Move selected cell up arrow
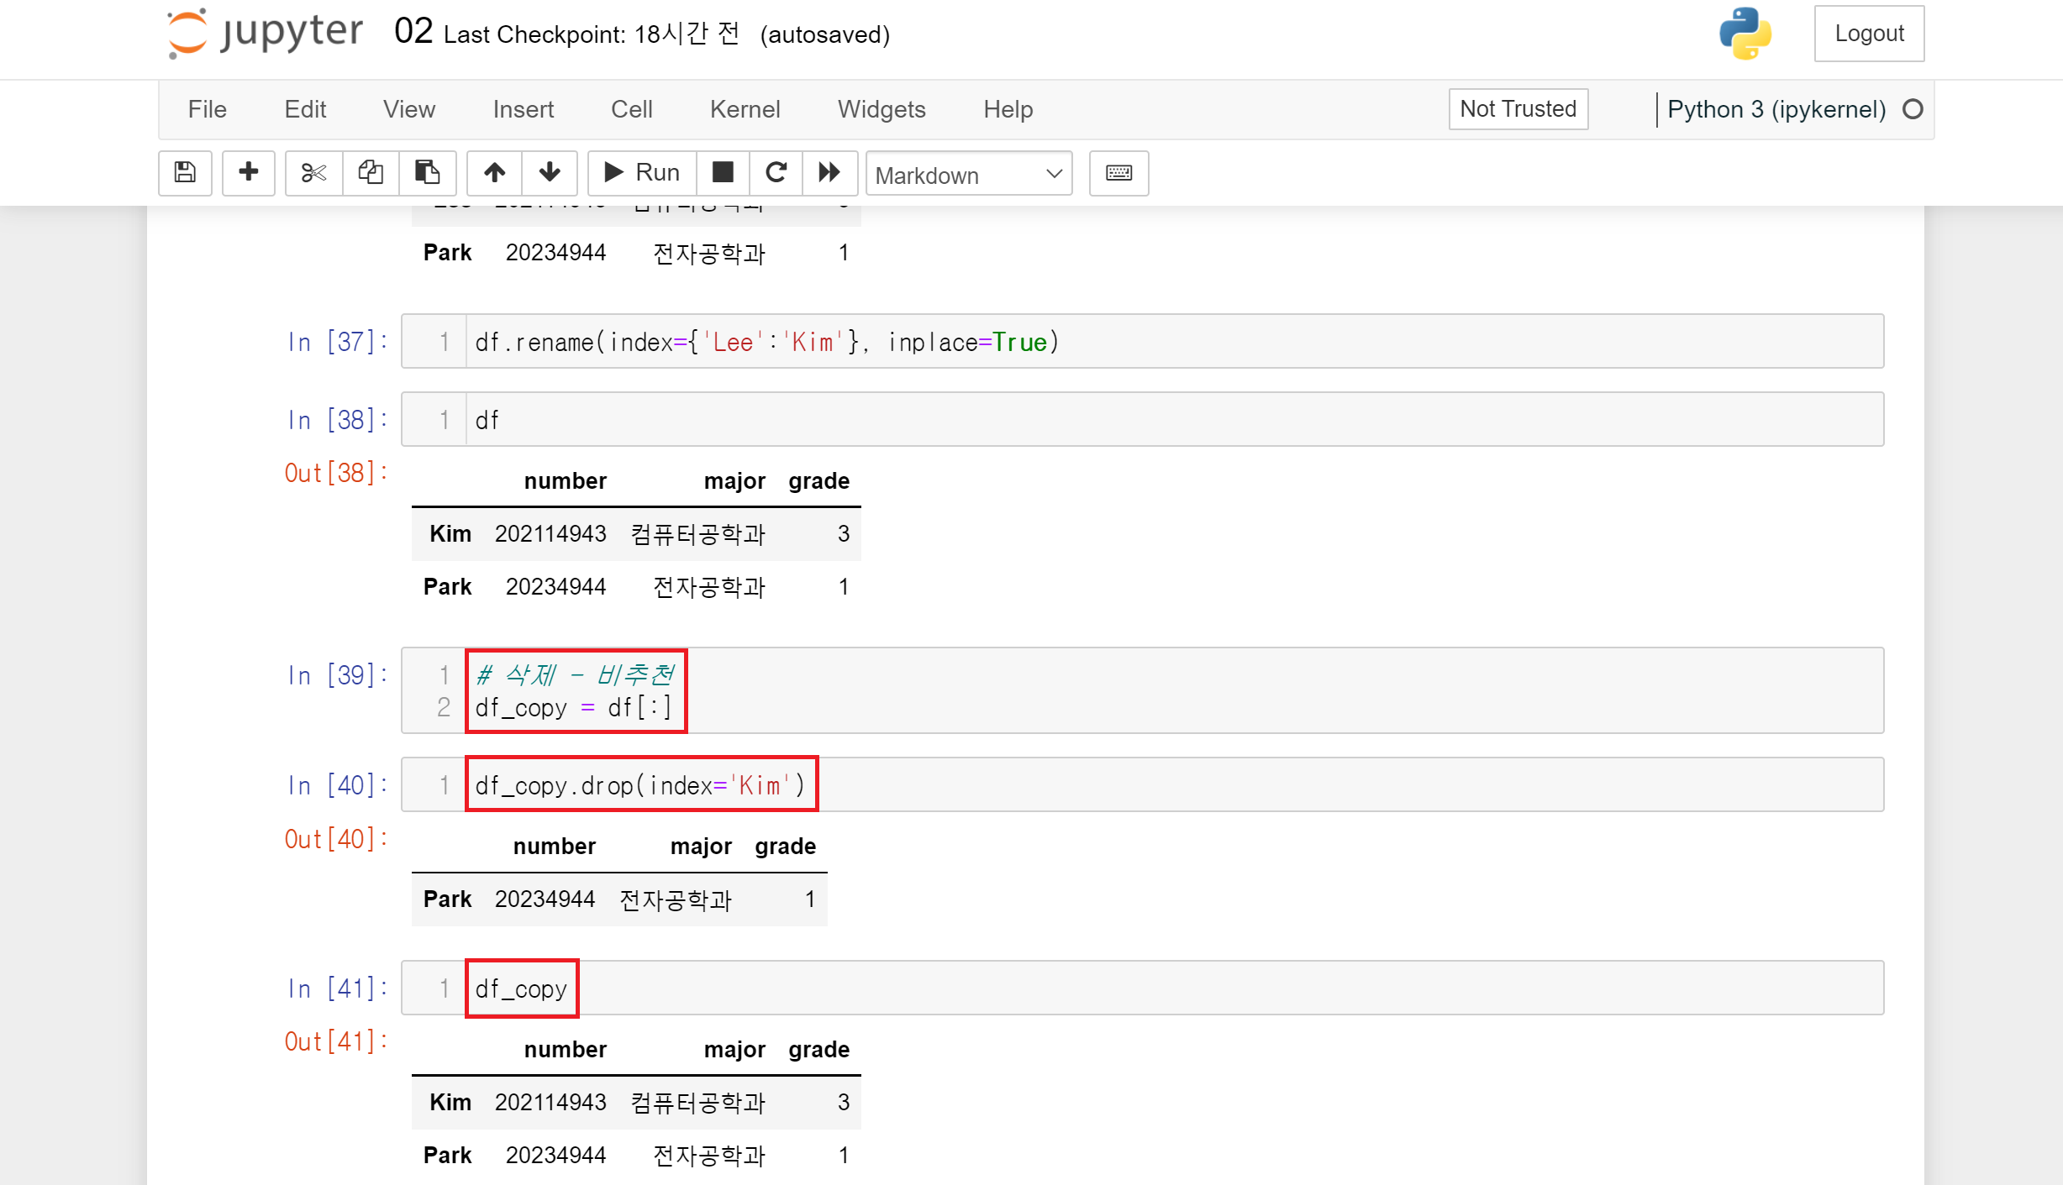This screenshot has height=1185, width=2063. coord(494,173)
